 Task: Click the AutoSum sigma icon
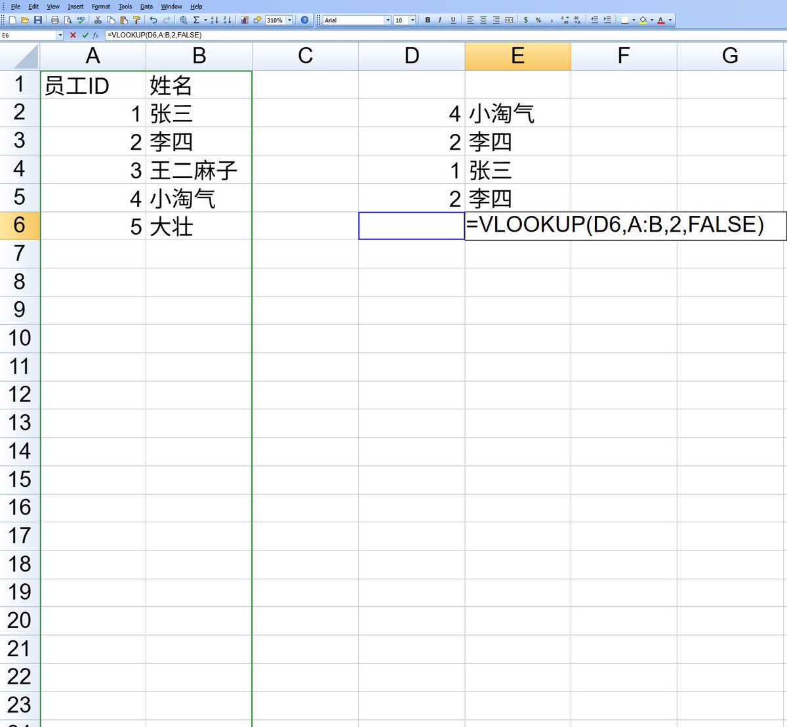point(196,20)
